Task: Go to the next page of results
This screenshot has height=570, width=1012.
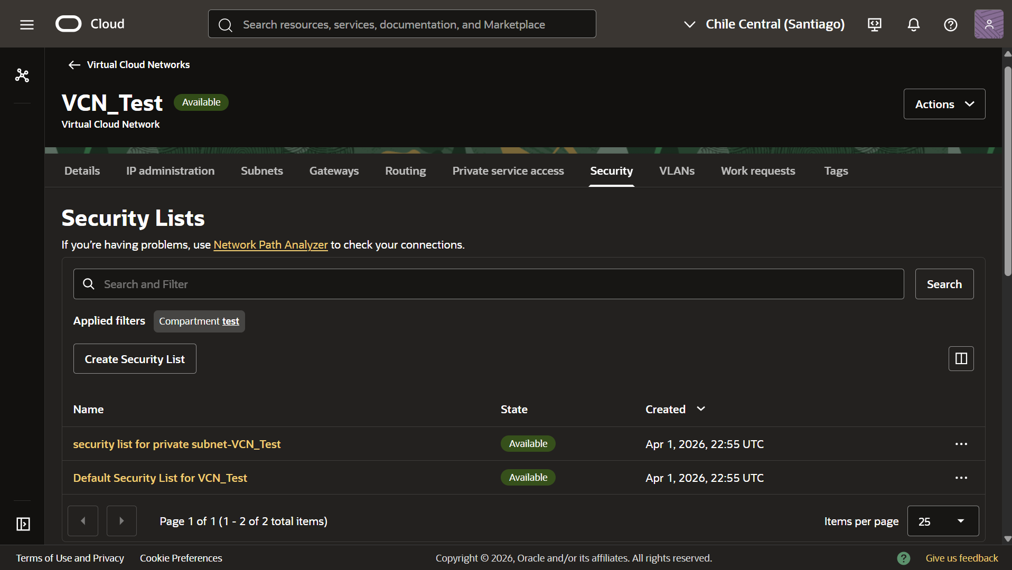Action: coord(121,521)
